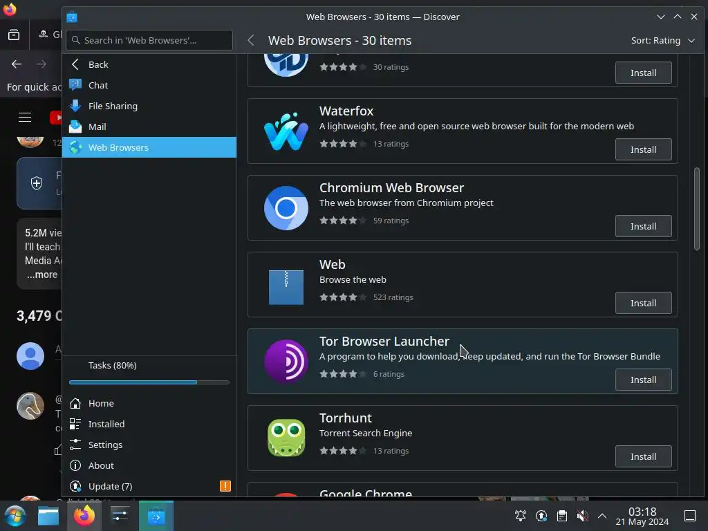The image size is (708, 531).
Task: Open Discover Settings
Action: [x=149, y=445]
